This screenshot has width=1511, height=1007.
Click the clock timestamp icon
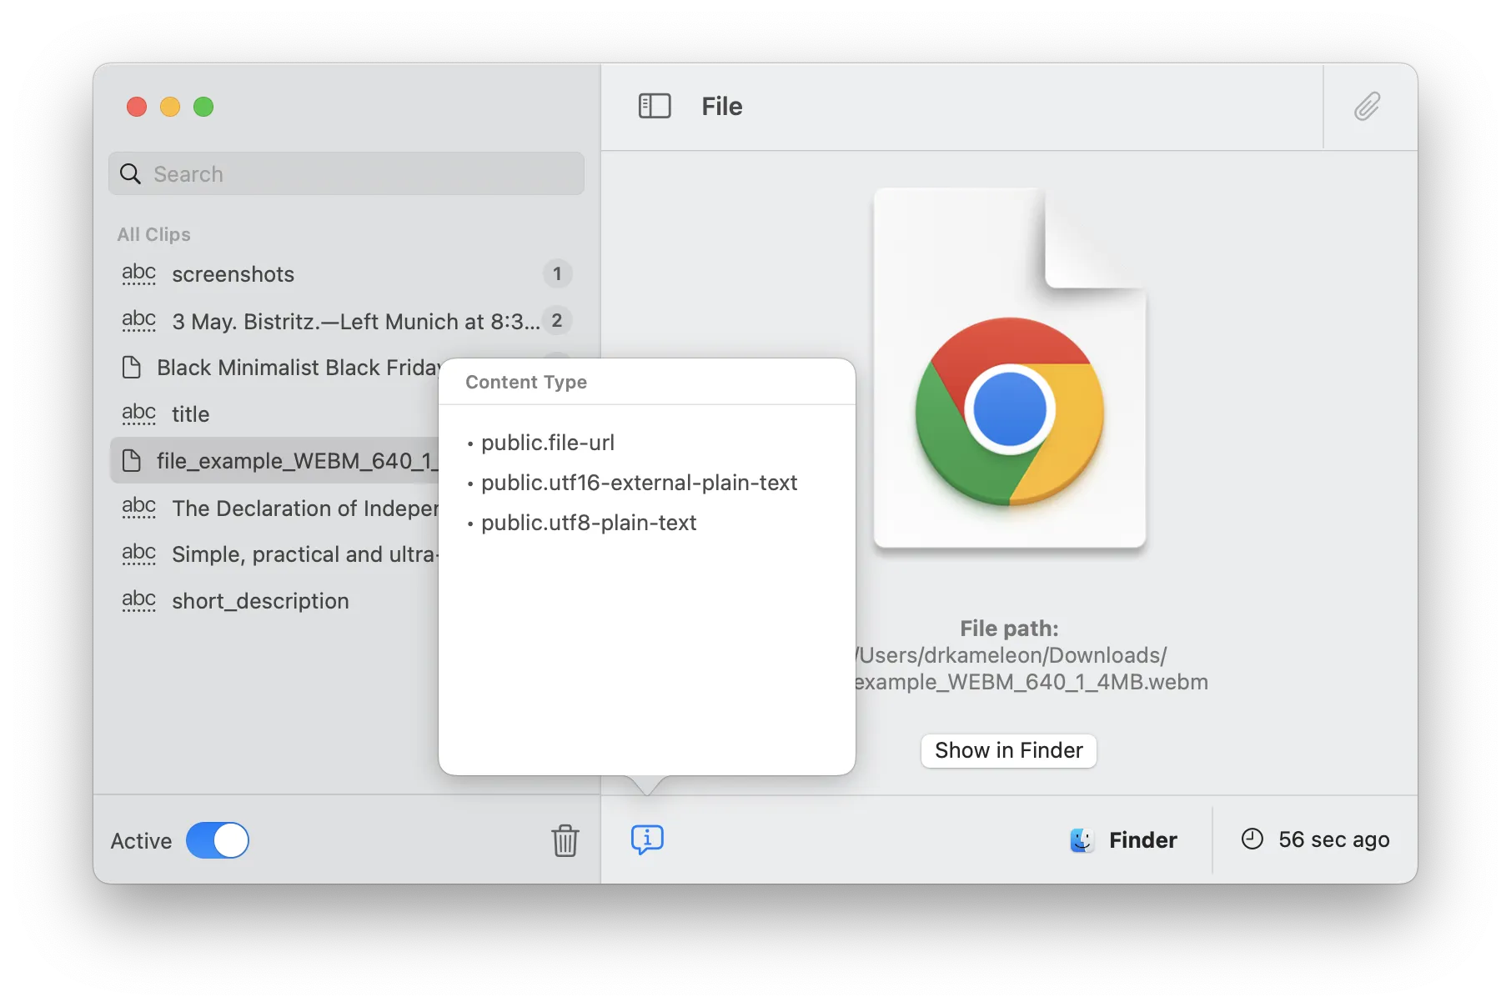[x=1252, y=839]
